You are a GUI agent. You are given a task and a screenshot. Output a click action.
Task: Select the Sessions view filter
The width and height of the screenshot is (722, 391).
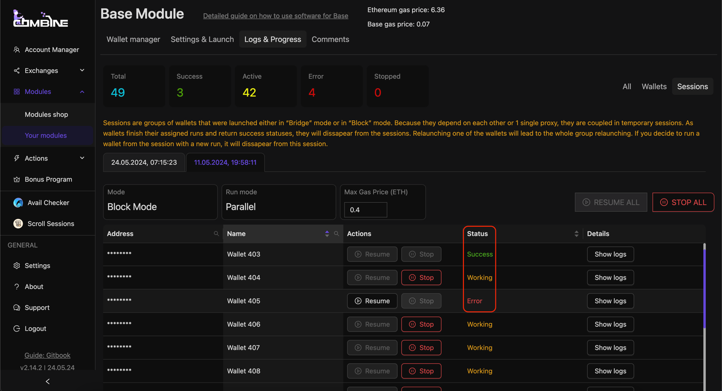pyautogui.click(x=692, y=86)
